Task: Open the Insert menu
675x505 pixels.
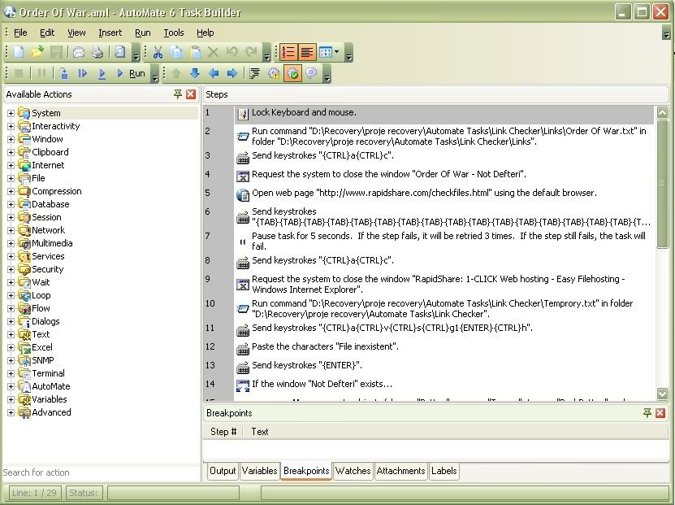Action: [x=110, y=33]
